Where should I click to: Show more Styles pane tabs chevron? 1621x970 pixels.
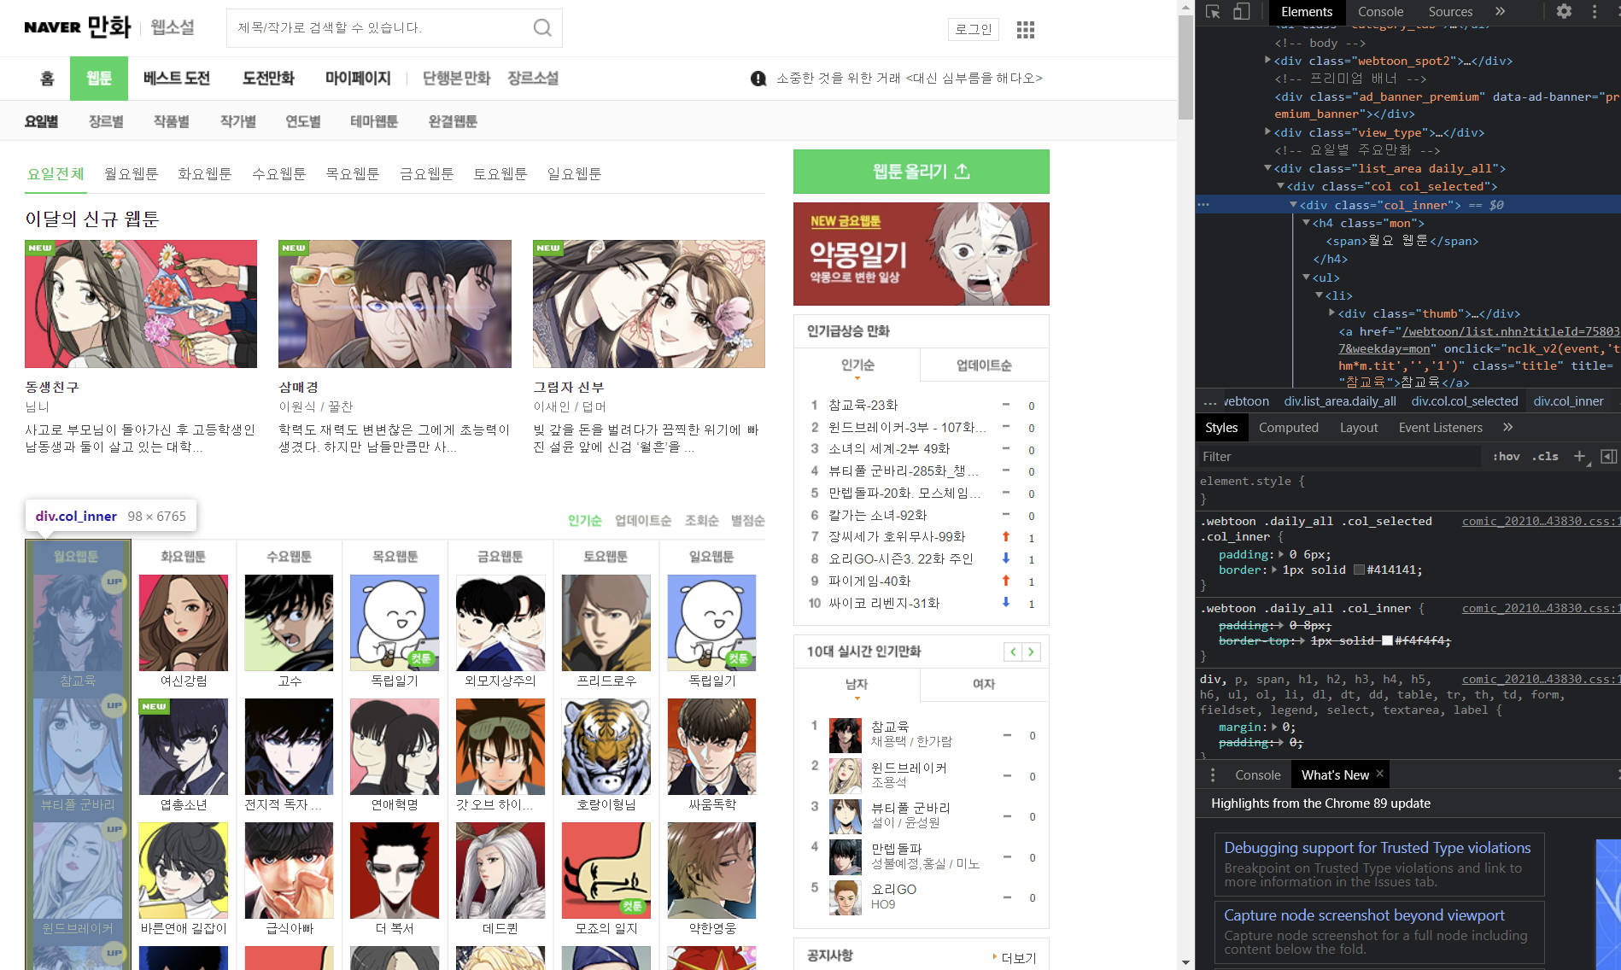1507,427
